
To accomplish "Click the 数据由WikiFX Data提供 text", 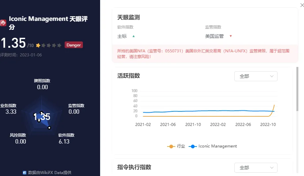I will click(50, 172).
